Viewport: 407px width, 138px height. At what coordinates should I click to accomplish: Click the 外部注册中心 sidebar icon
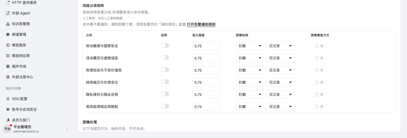click(x=8, y=77)
